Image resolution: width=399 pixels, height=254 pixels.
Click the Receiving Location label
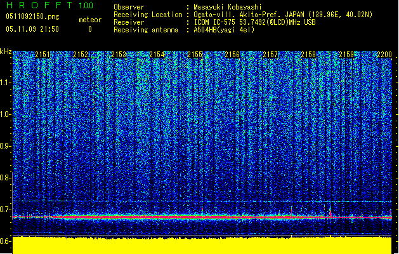point(148,15)
